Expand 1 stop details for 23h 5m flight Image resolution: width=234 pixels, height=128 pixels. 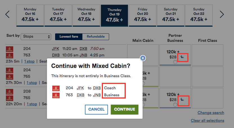pyautogui.click(x=30, y=61)
